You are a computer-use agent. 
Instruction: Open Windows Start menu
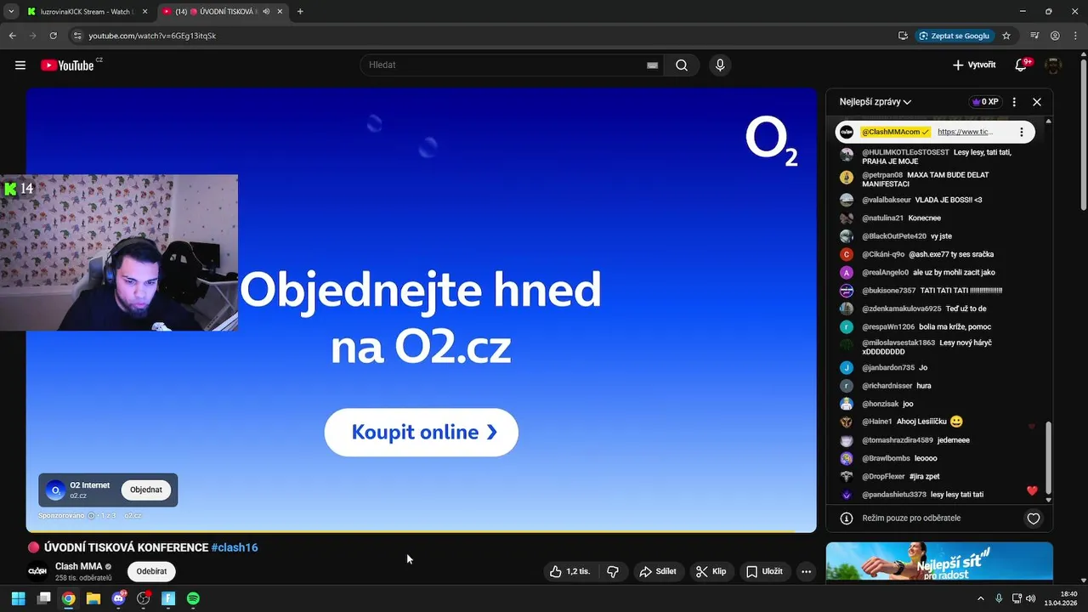(x=18, y=598)
